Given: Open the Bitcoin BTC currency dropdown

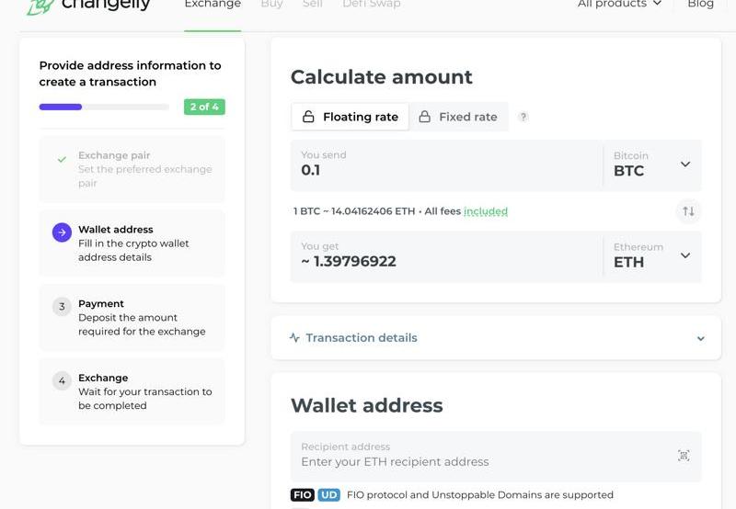Looking at the screenshot, I should click(652, 164).
